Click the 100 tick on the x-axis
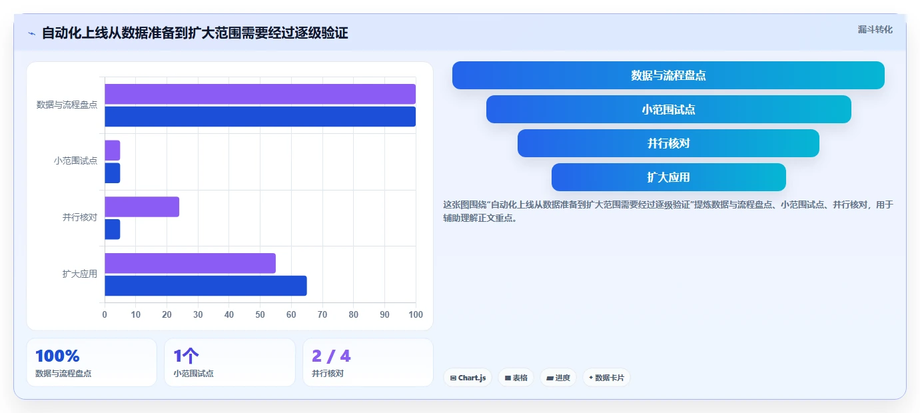 (416, 314)
